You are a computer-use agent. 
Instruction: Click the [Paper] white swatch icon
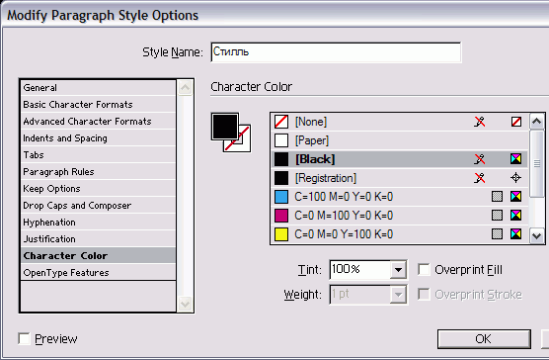click(x=281, y=140)
